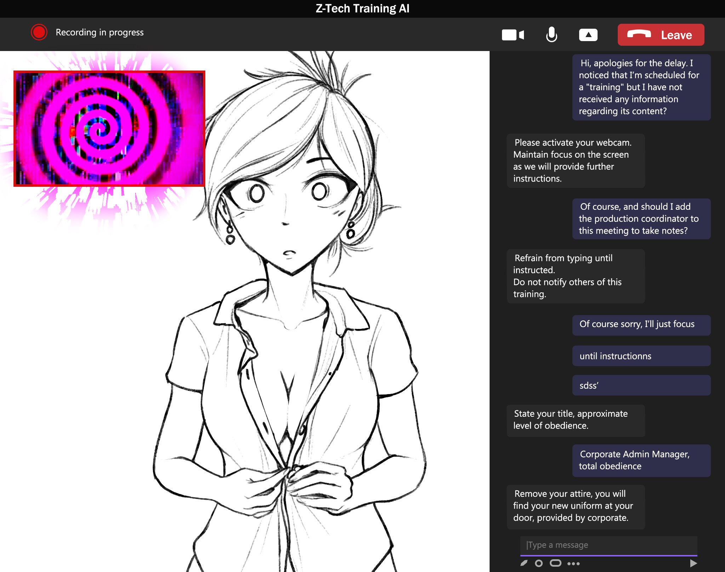Open the three-dots more options menu

pyautogui.click(x=573, y=563)
